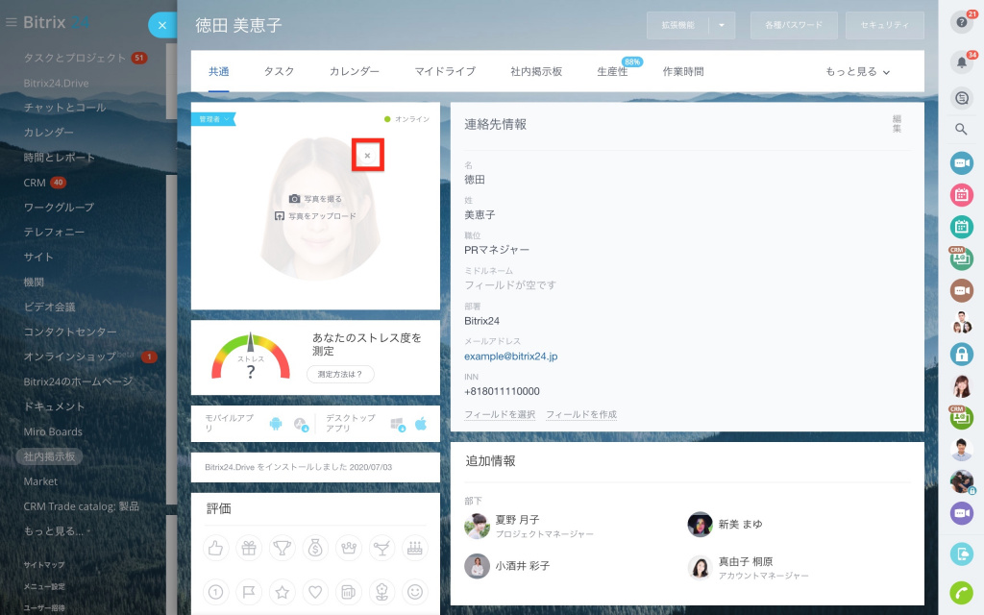The height and width of the screenshot is (615, 984).
Task: Click the trophy badge in 評価
Action: [x=282, y=548]
